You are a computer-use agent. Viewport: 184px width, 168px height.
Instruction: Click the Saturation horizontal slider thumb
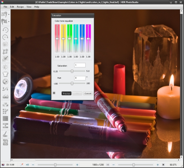point(72,71)
